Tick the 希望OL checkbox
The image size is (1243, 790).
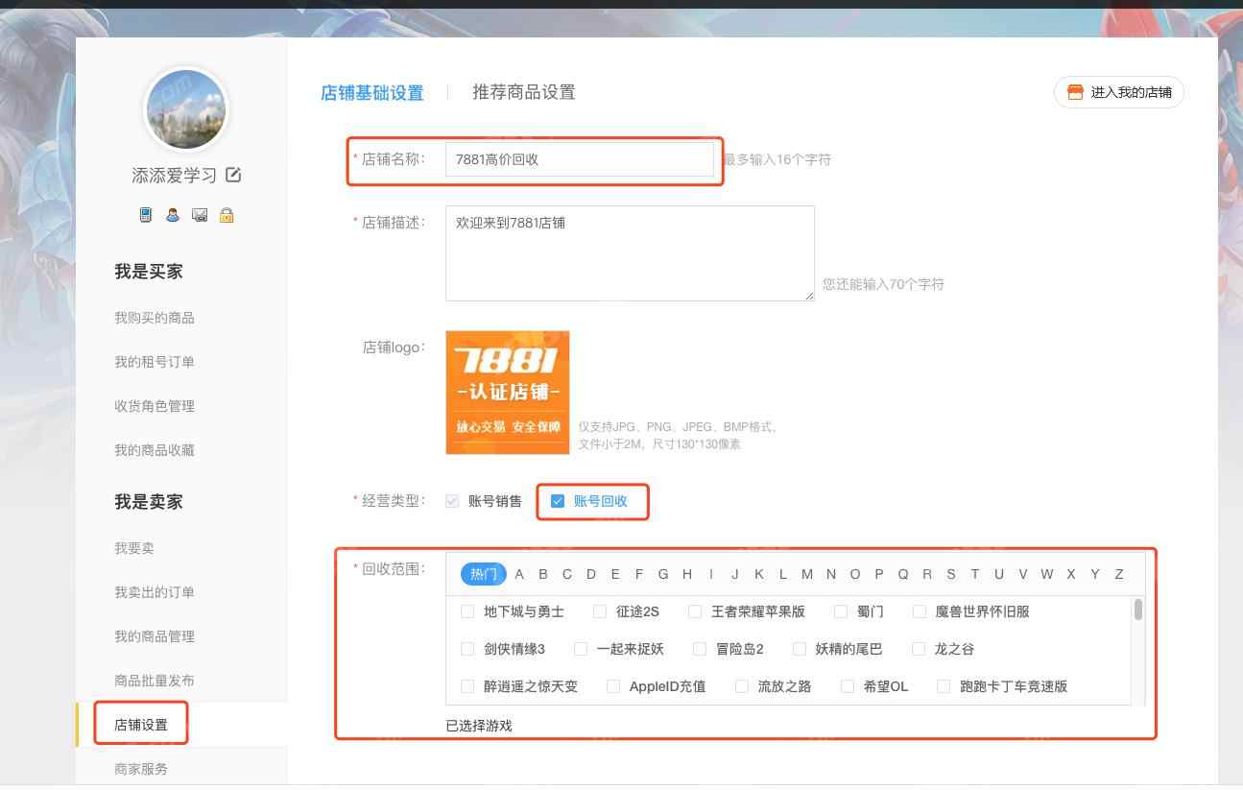click(x=847, y=686)
